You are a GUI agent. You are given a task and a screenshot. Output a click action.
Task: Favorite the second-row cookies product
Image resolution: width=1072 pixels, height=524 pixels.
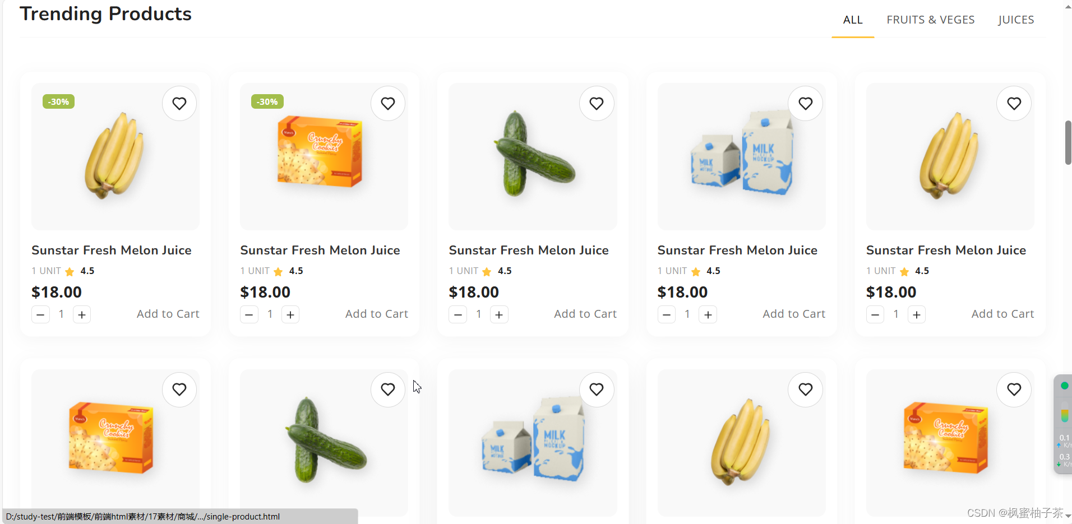click(179, 389)
